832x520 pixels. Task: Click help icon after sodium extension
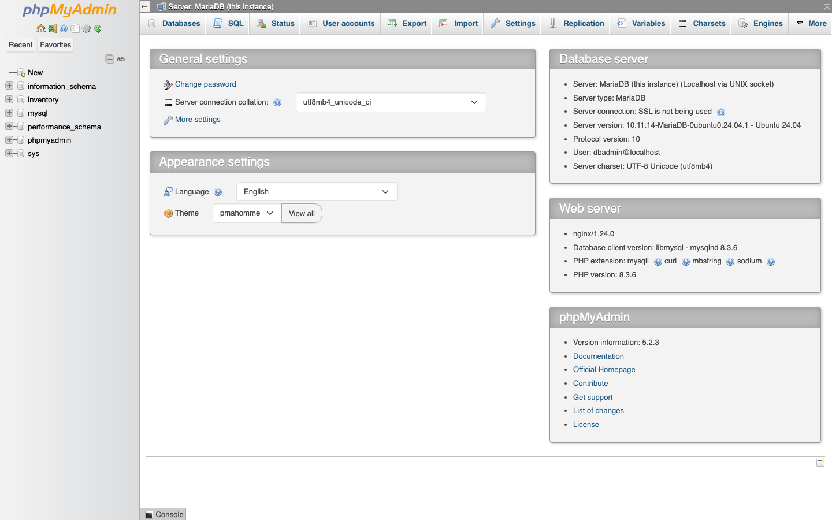771,262
